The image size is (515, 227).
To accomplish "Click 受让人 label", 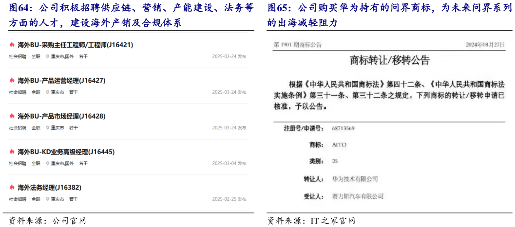I will pyautogui.click(x=314, y=196).
